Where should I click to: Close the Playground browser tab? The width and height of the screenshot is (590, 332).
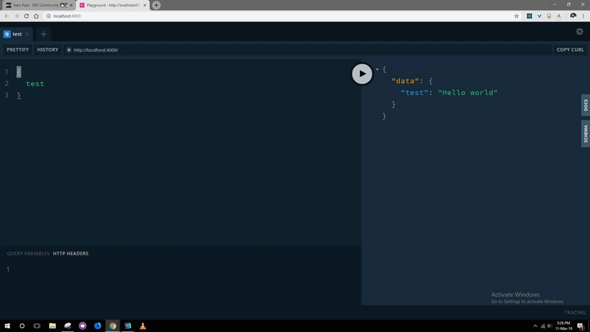tap(145, 5)
